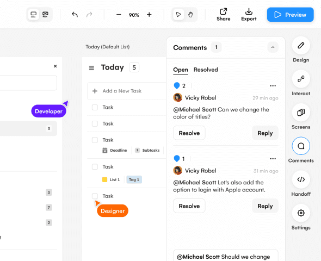Click the plus icon in Add a New Task
The image size is (321, 261).
pyautogui.click(x=95, y=91)
